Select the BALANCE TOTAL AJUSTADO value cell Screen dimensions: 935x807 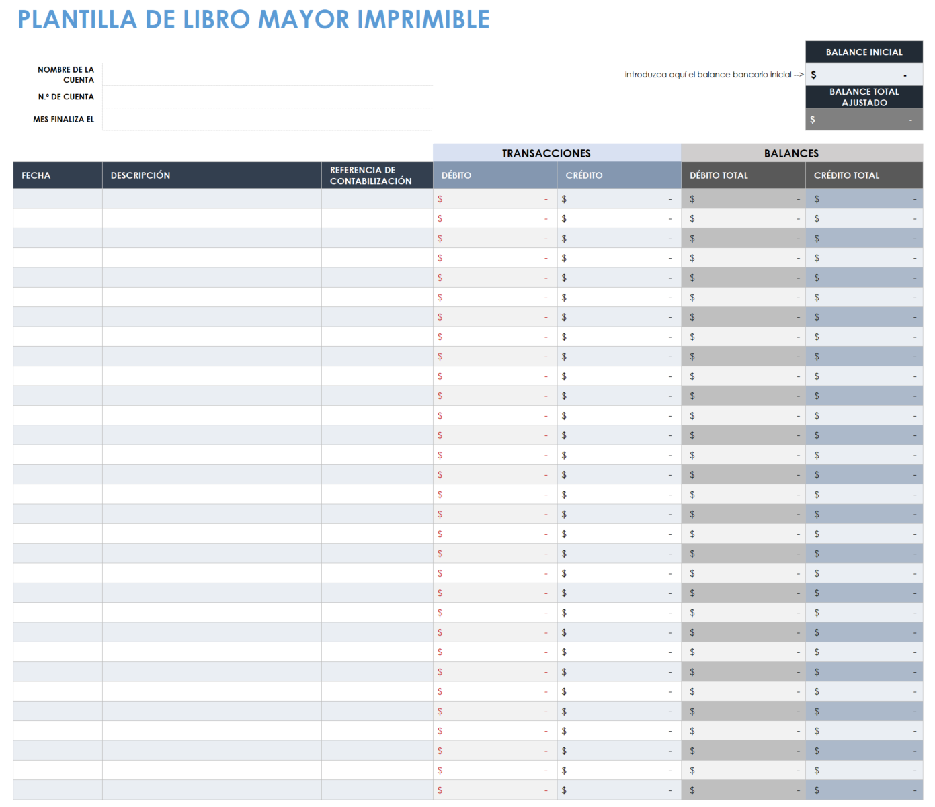tap(864, 119)
